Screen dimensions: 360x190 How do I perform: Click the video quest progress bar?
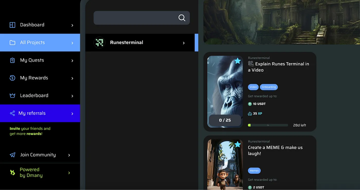[x=268, y=125]
